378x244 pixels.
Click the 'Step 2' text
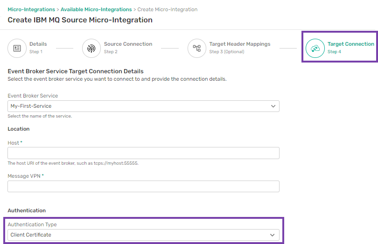point(111,52)
